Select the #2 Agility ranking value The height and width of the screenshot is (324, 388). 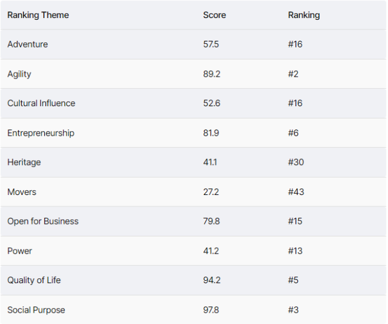(293, 74)
